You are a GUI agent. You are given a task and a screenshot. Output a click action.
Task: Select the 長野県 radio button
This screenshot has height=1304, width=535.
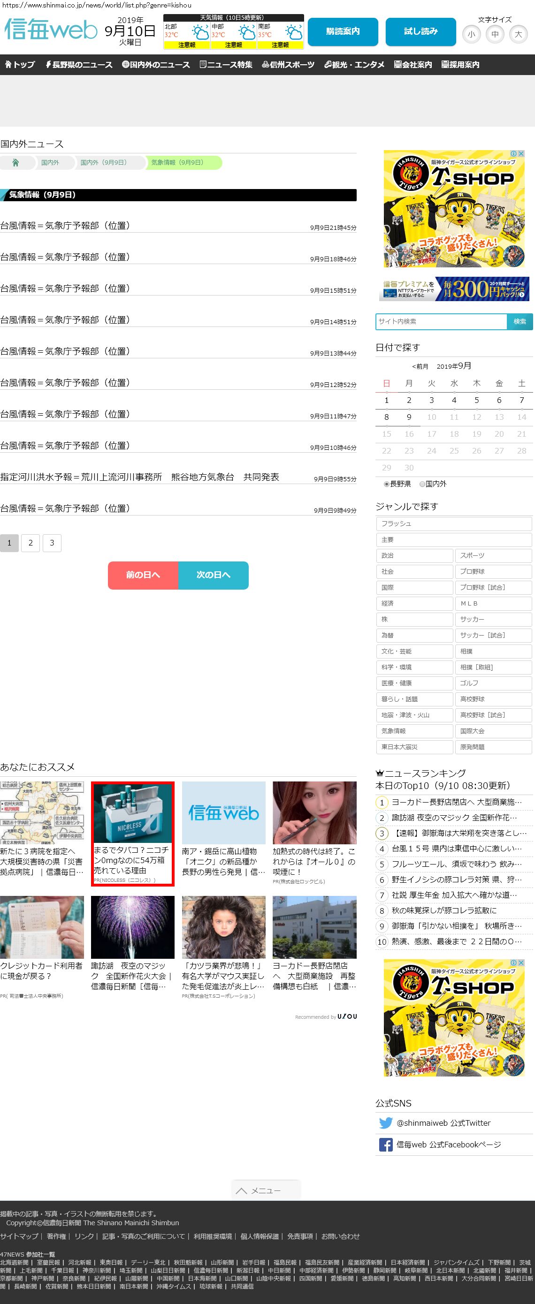point(387,484)
